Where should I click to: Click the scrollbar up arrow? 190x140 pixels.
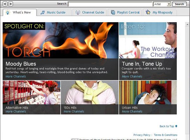coord(187,24)
